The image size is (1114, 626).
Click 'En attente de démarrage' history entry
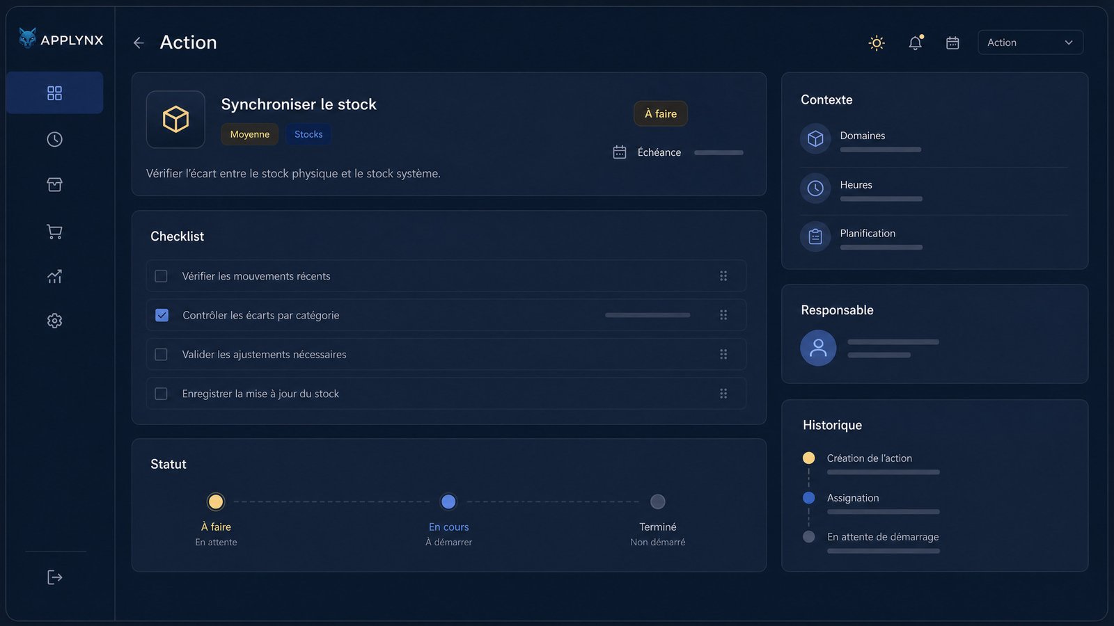[x=883, y=537]
